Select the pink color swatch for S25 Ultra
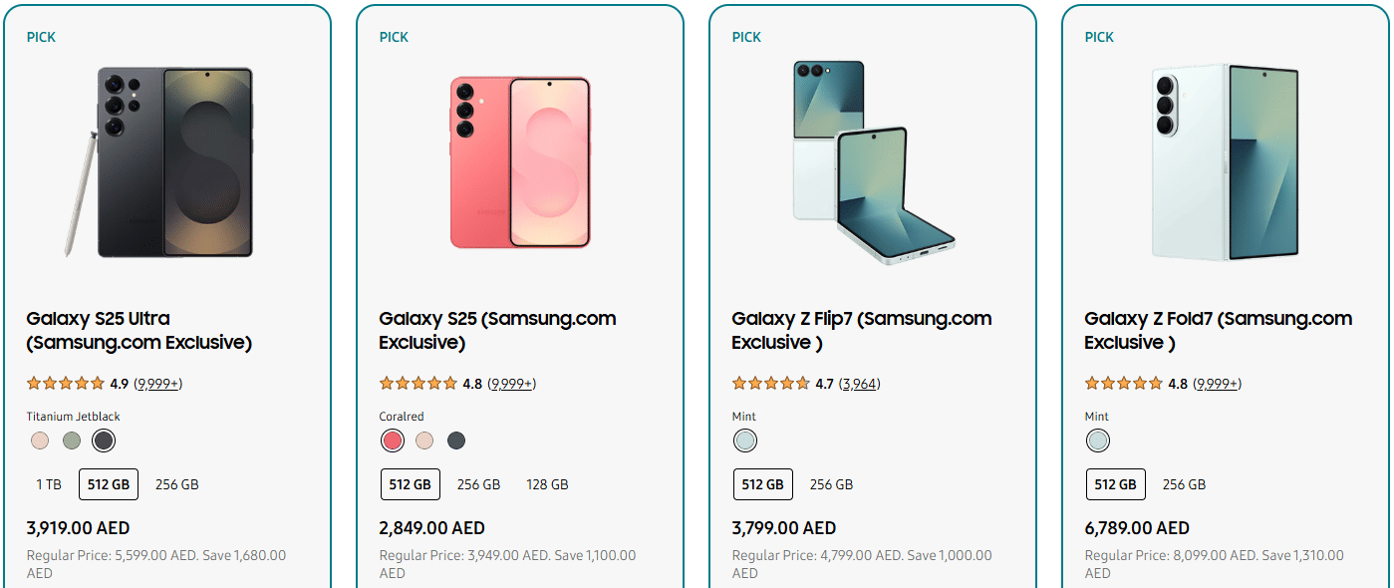This screenshot has width=1394, height=588. 40,441
